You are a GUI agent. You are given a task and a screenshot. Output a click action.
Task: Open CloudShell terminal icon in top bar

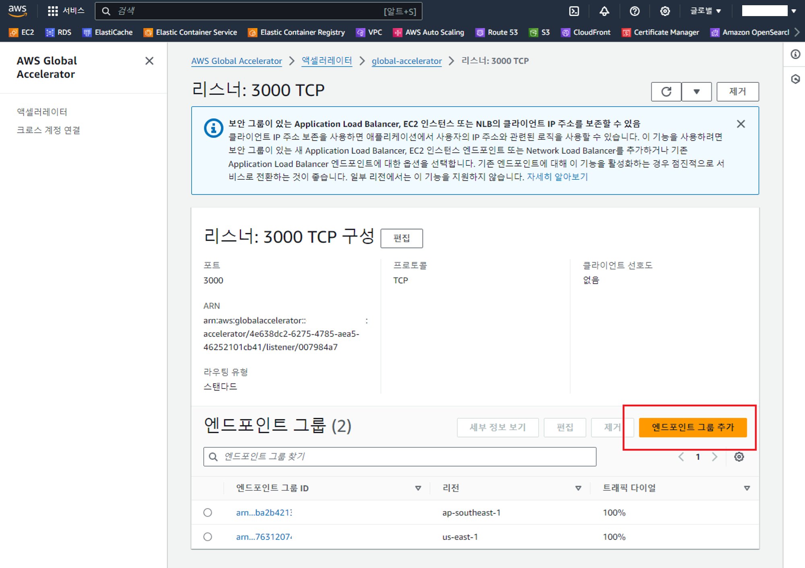[x=574, y=11]
